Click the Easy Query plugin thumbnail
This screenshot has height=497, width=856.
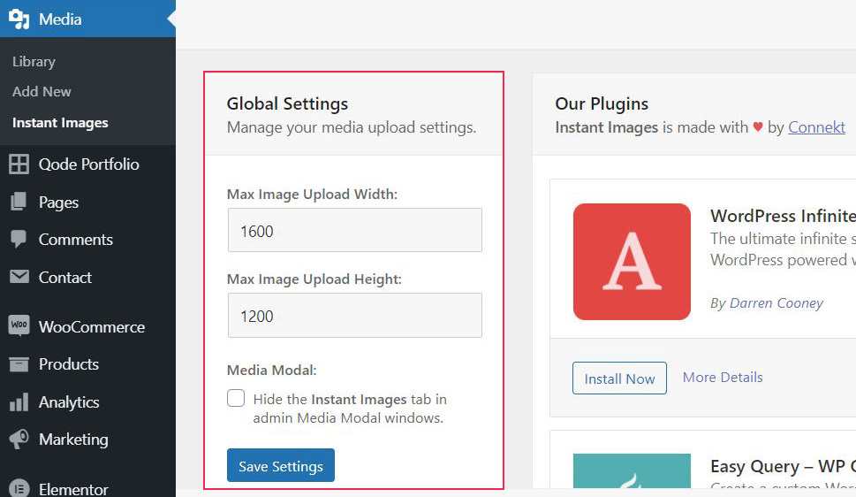coord(632,470)
